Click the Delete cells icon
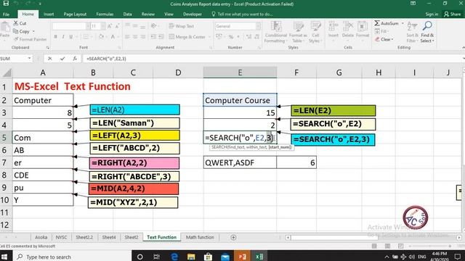The image size is (465, 261). [348, 27]
